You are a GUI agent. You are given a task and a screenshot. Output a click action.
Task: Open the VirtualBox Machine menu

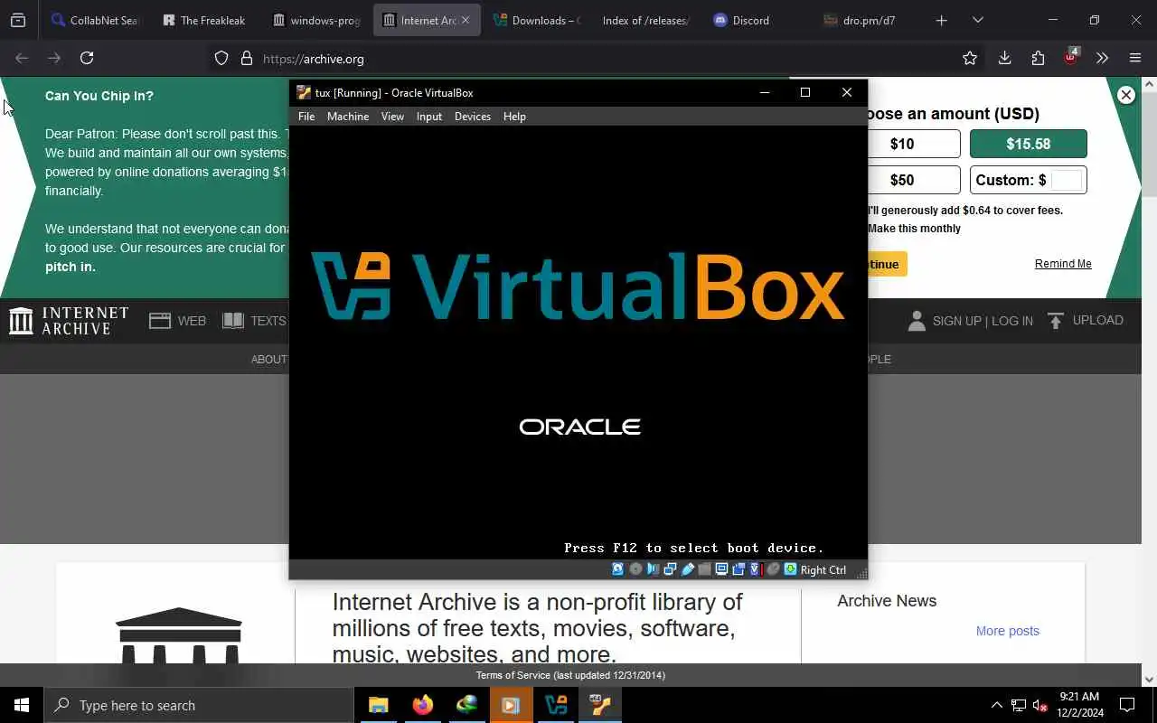pos(348,117)
